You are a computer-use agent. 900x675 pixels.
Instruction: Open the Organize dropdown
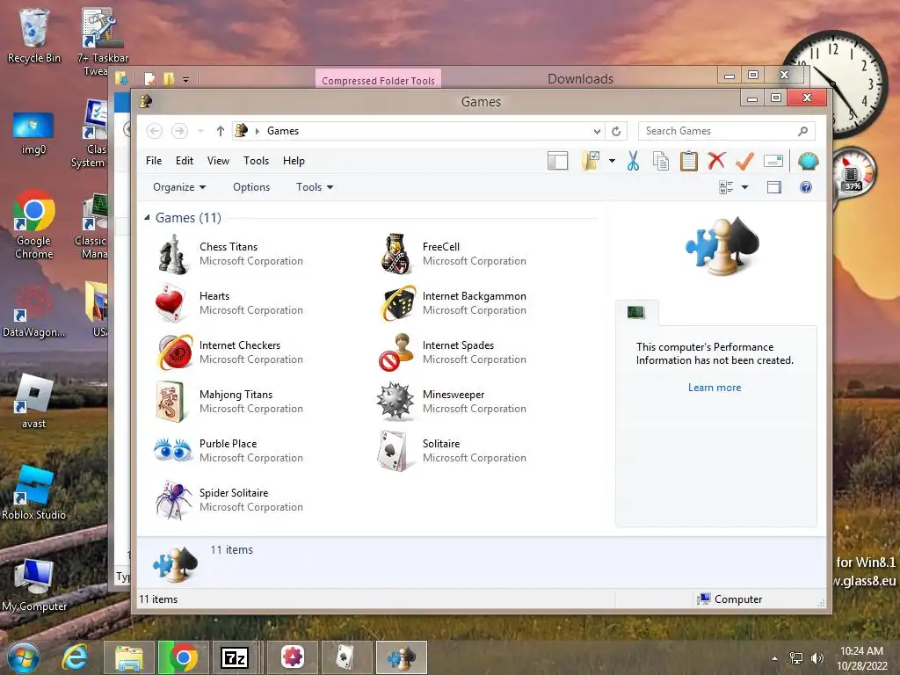pos(179,187)
